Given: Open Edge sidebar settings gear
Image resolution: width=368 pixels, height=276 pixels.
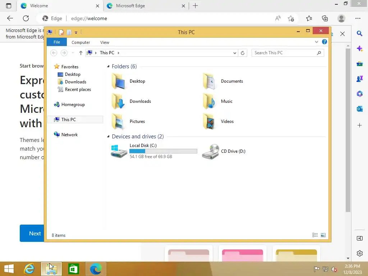Looking at the screenshot, I should tap(359, 253).
